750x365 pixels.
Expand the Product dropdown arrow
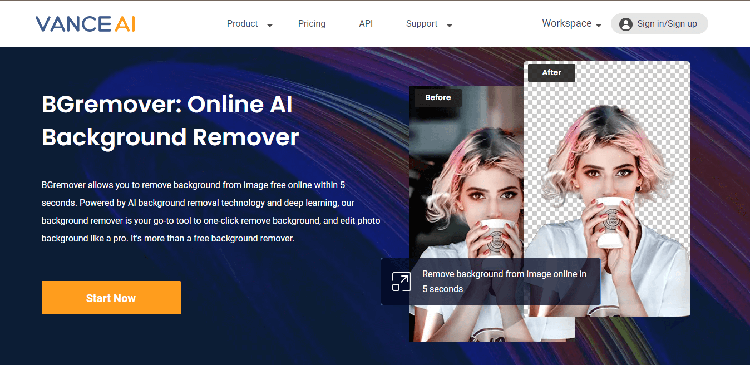270,25
